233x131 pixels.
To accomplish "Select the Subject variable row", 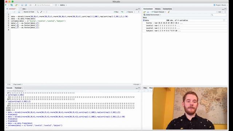I will pos(185,31).
